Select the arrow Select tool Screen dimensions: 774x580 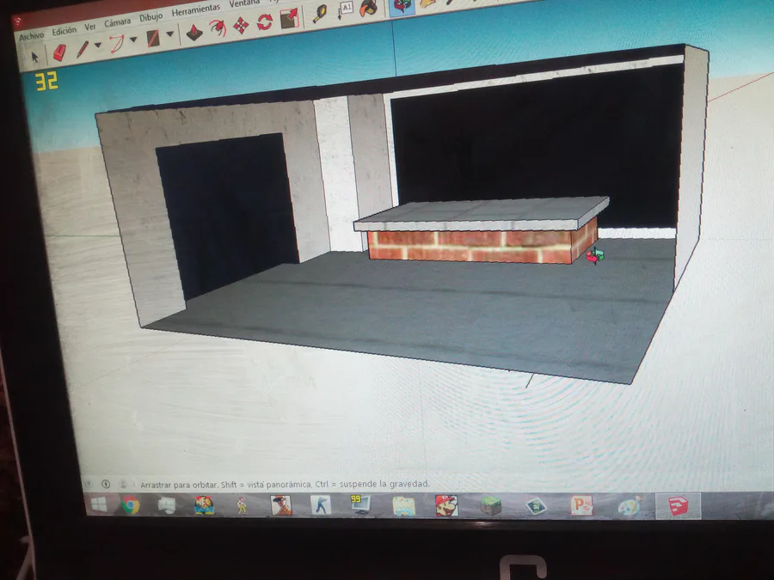34,58
